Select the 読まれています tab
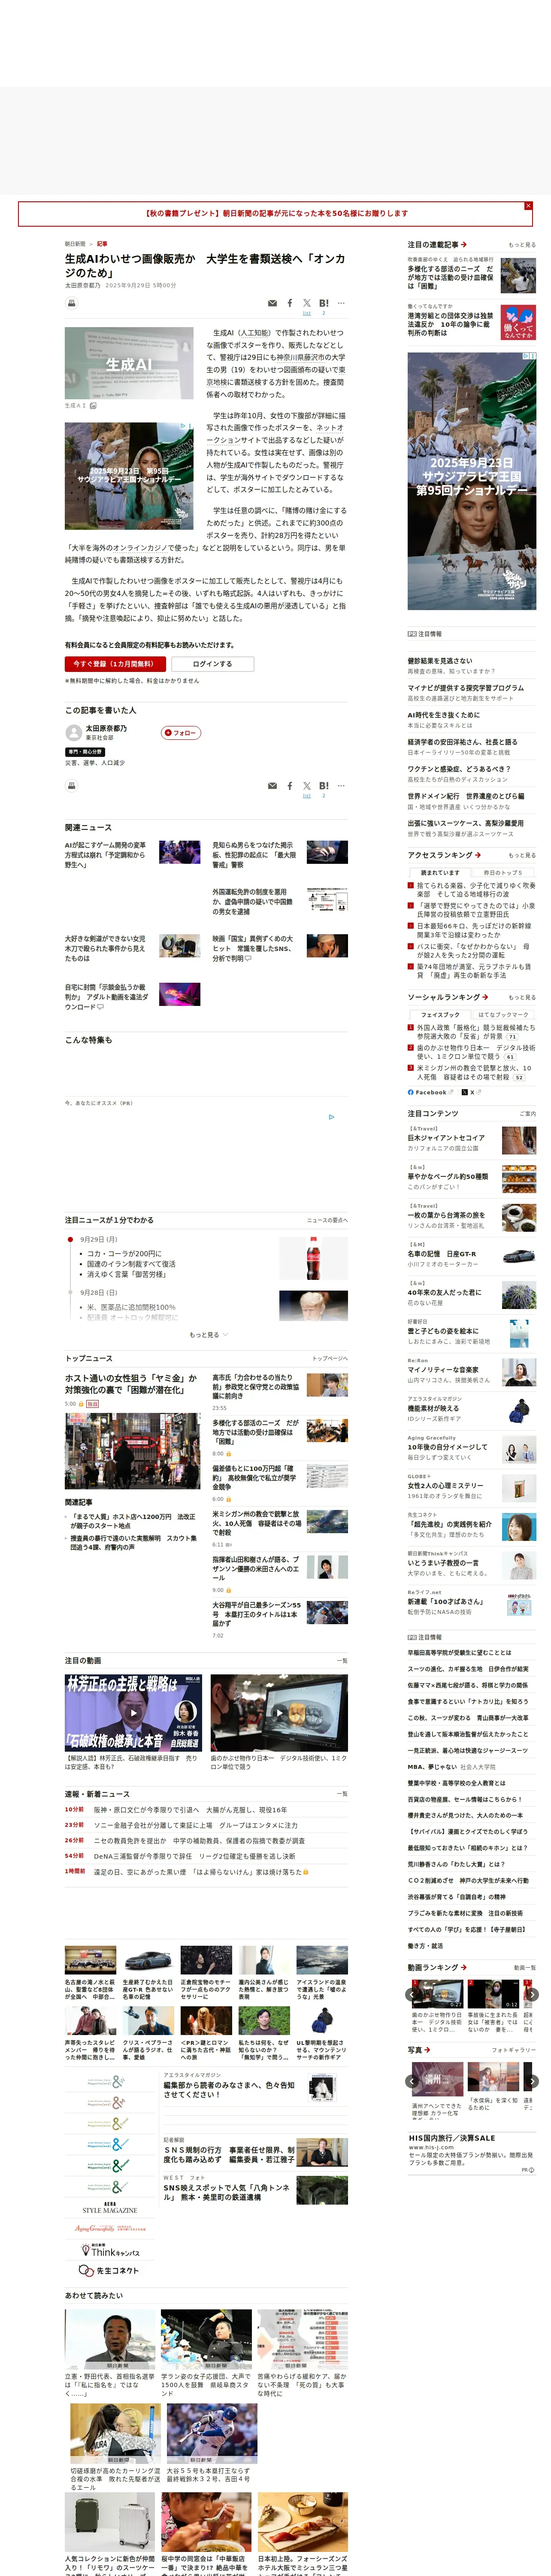Image resolution: width=551 pixels, height=2576 pixels. (440, 872)
